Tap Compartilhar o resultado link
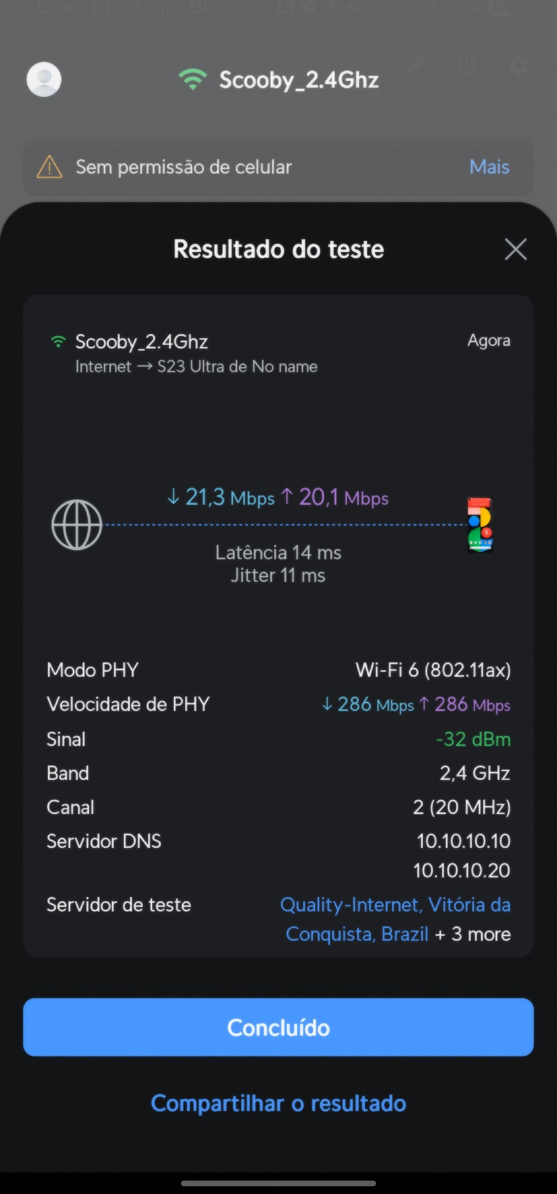This screenshot has width=557, height=1194. click(x=278, y=1104)
